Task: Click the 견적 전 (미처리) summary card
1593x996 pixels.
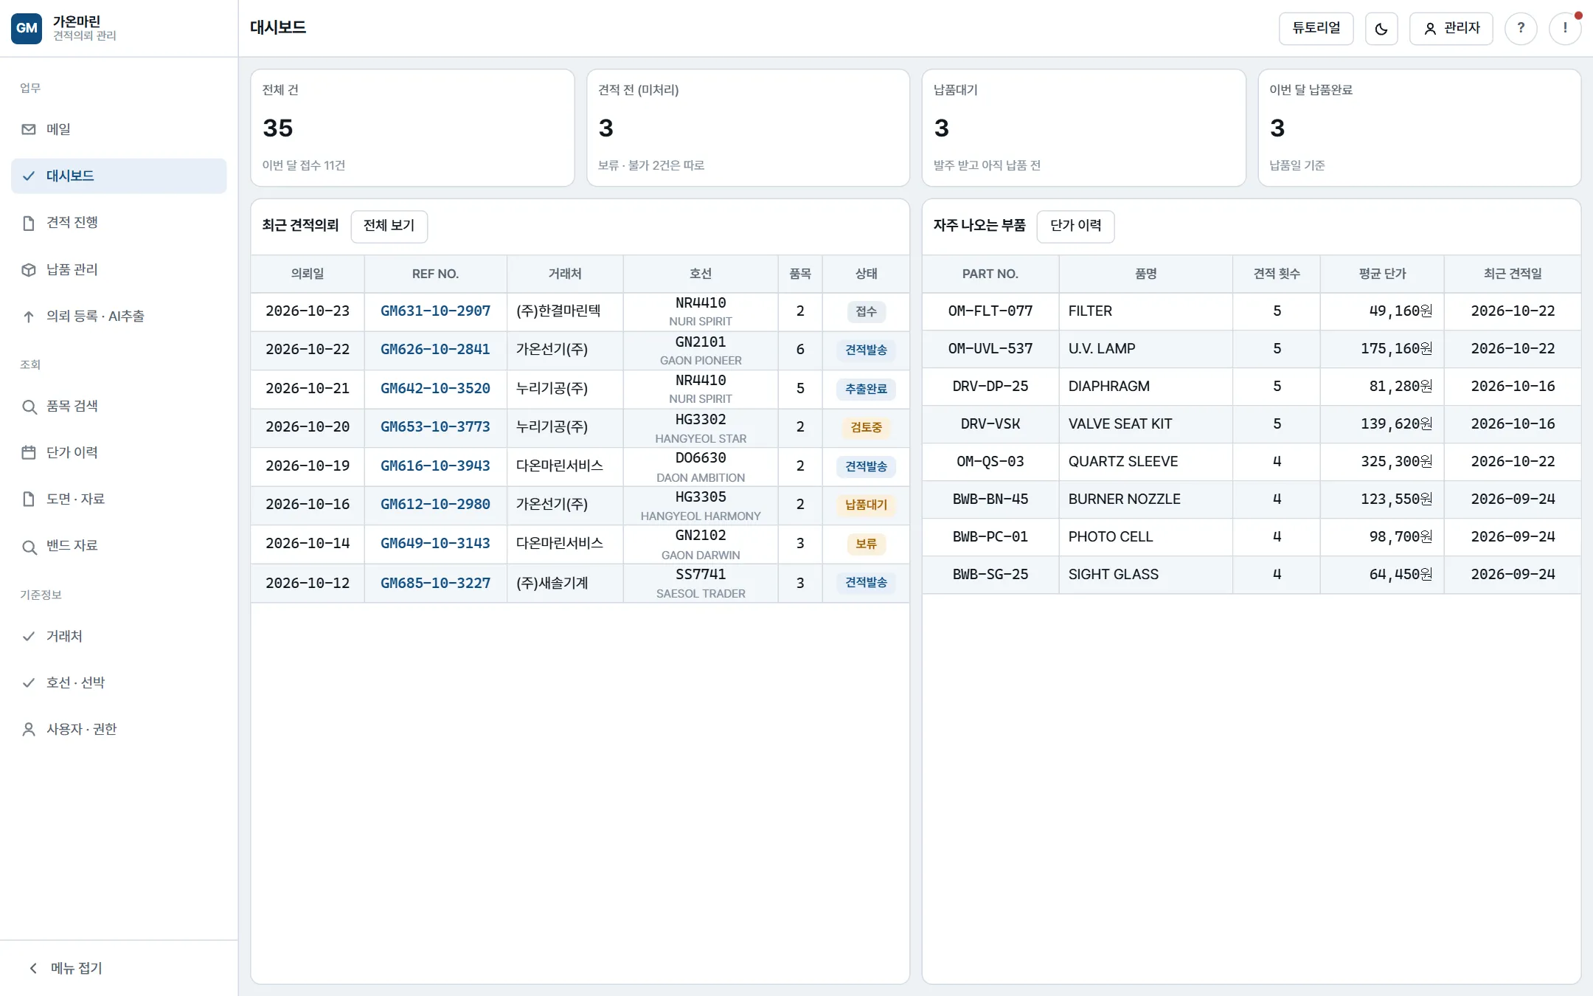Action: click(748, 128)
